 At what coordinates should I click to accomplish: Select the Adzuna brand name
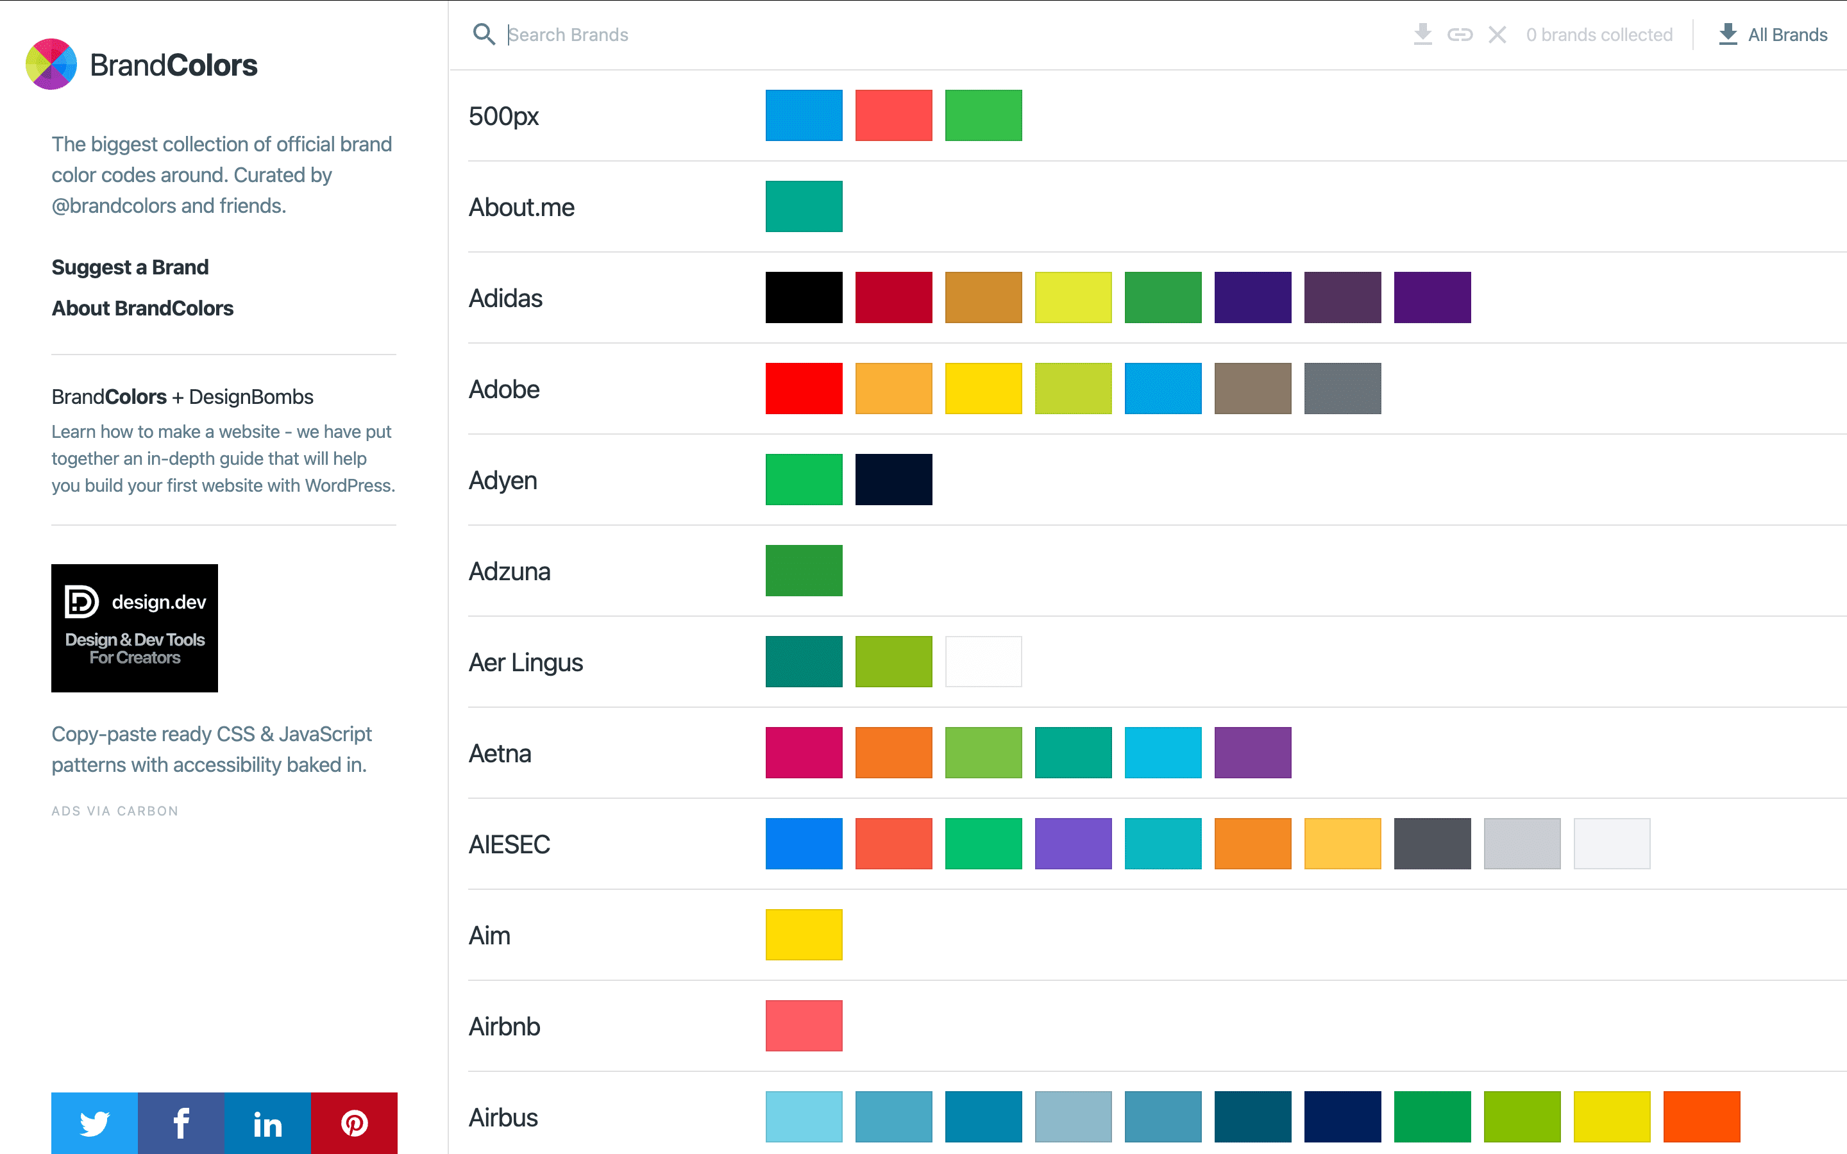tap(509, 571)
